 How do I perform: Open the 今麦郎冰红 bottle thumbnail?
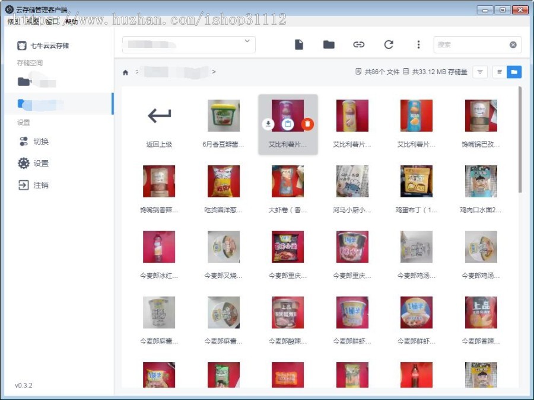(x=159, y=247)
